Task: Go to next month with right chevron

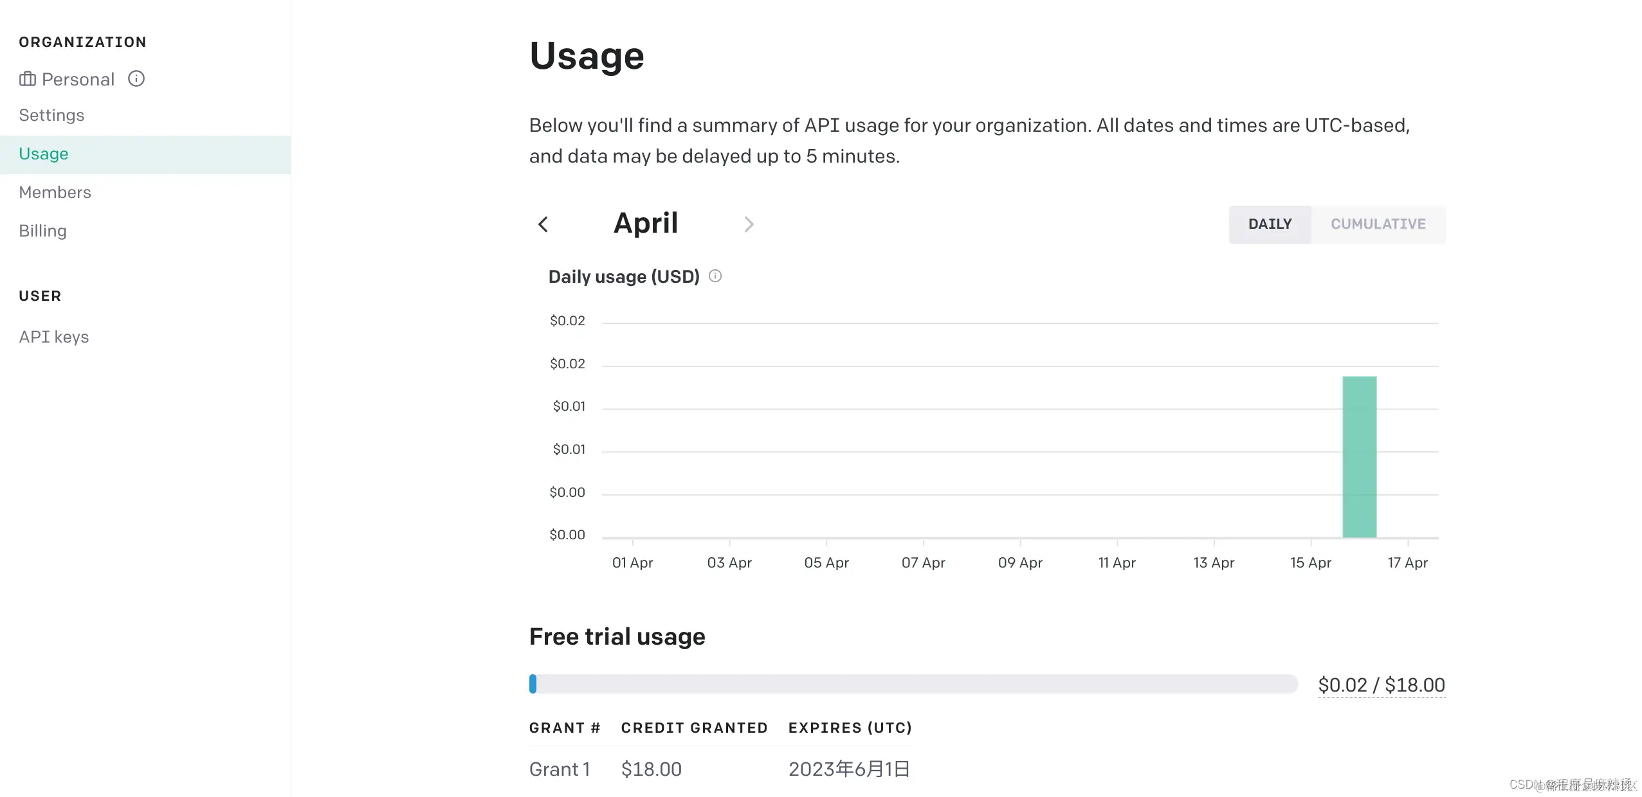Action: click(x=749, y=224)
